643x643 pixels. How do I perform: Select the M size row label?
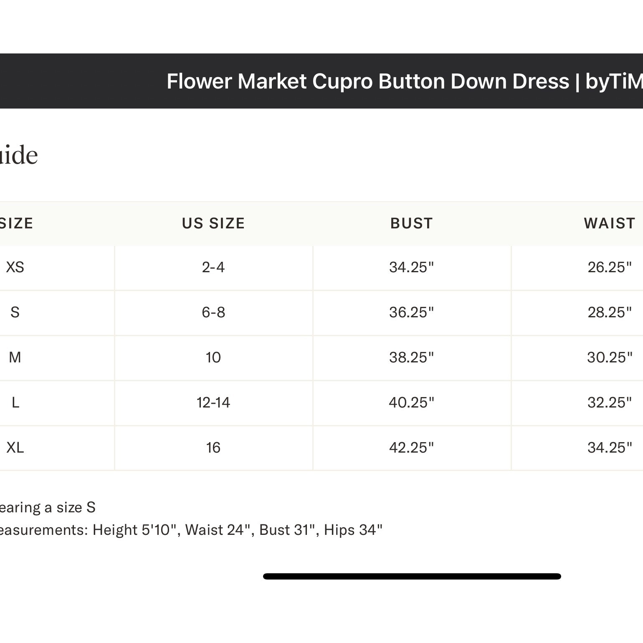pos(15,357)
